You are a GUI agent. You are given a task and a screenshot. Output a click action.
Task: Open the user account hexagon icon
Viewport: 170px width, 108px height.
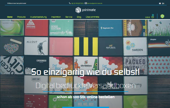pyautogui.click(x=162, y=16)
